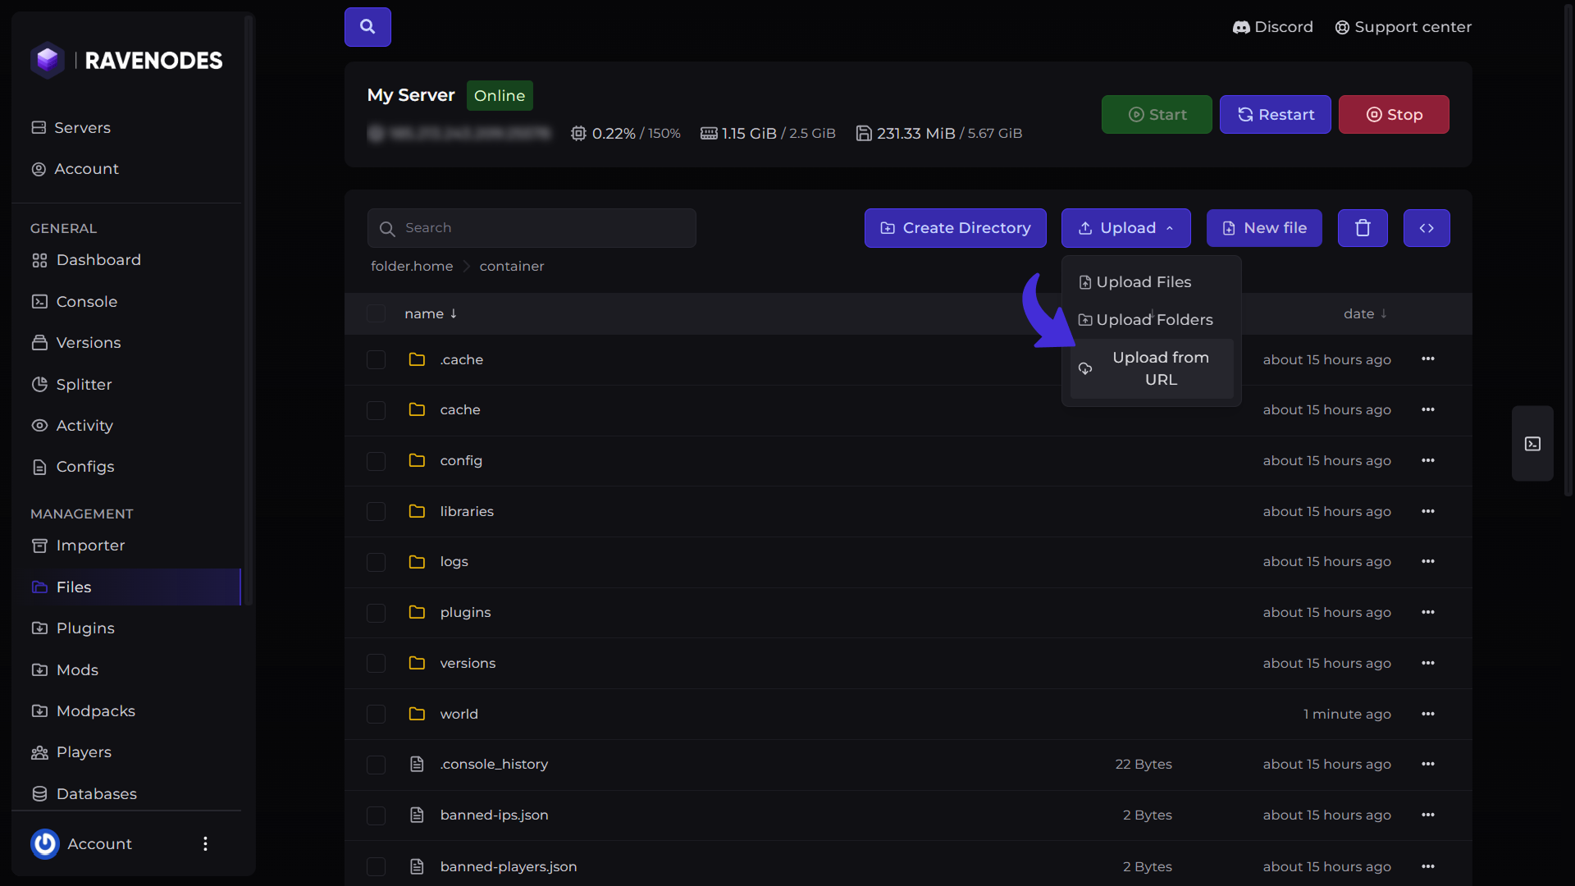Choose Upload from URL option
Screen dimensions: 1575x886
(x=1151, y=369)
